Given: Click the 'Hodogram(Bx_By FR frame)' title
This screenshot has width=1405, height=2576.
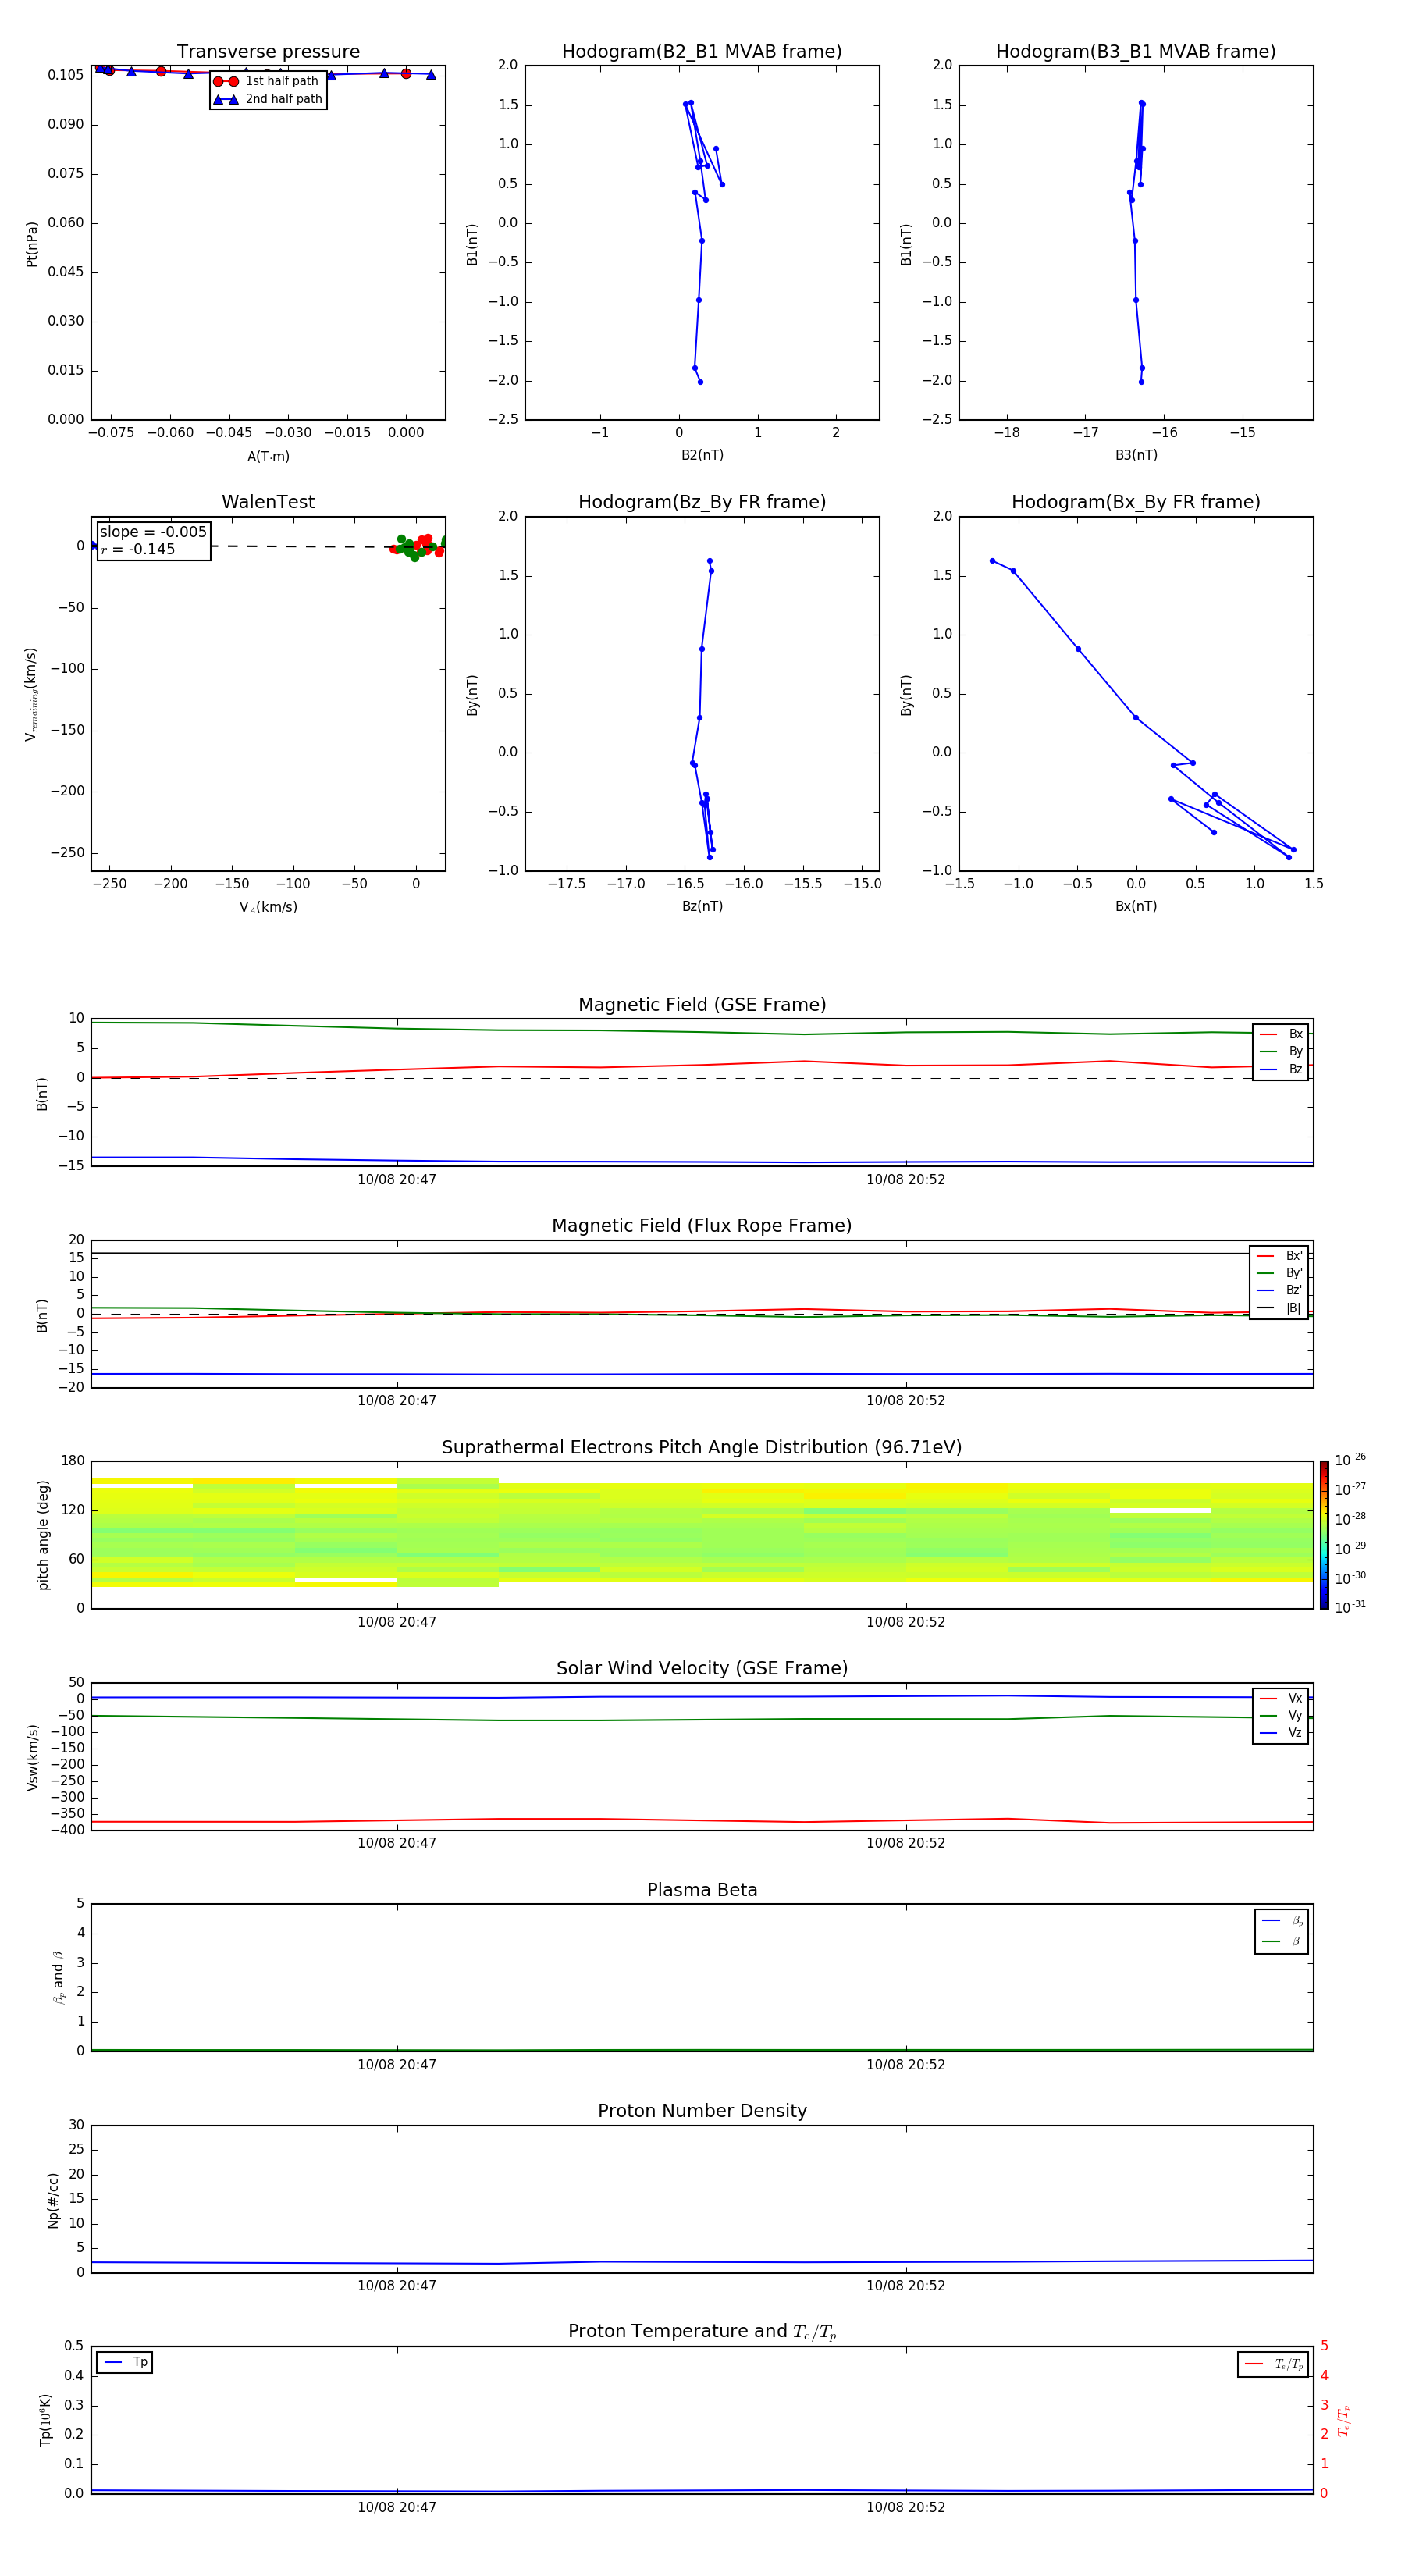Looking at the screenshot, I should (1136, 502).
